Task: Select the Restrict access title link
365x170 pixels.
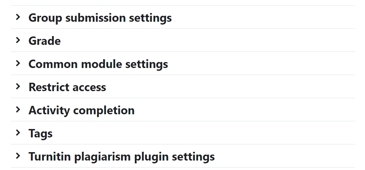Action: (x=67, y=87)
